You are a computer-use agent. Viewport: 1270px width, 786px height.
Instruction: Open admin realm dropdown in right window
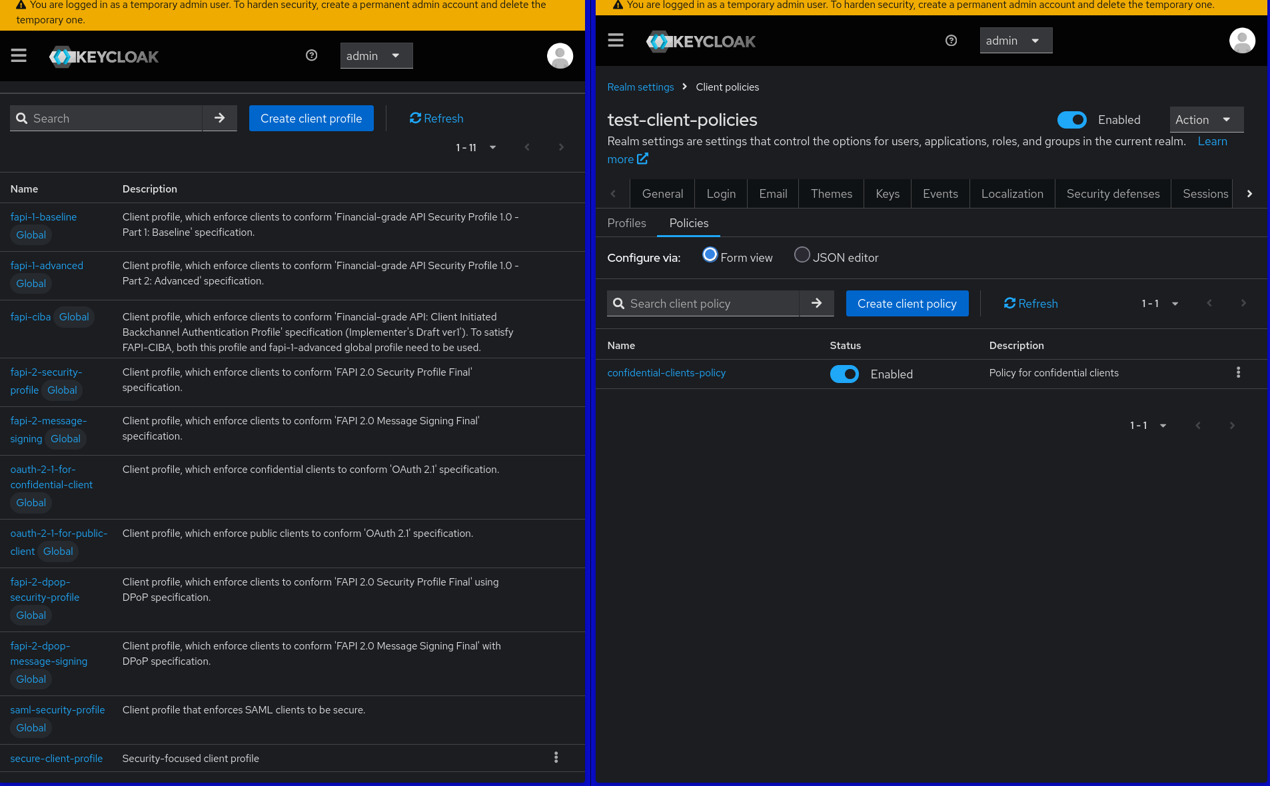(1015, 41)
